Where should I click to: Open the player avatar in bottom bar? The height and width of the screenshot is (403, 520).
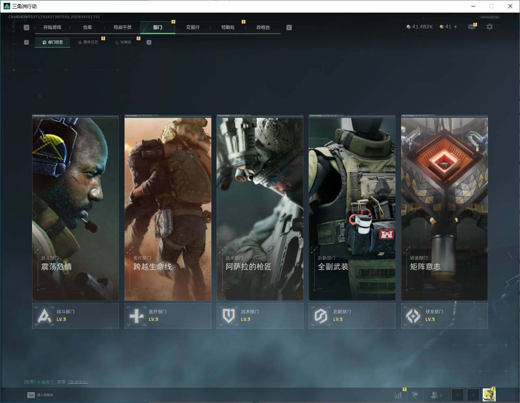[x=489, y=394]
